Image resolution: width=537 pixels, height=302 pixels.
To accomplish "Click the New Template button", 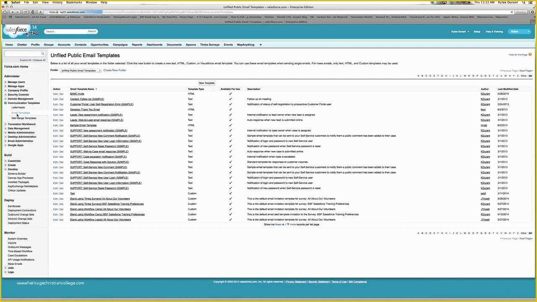I will click(207, 83).
